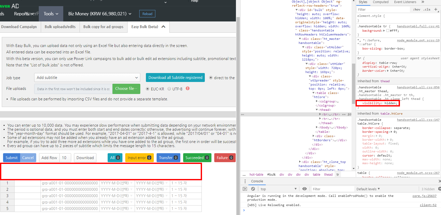Open the #fff background color swatch

pyautogui.click(x=388, y=31)
